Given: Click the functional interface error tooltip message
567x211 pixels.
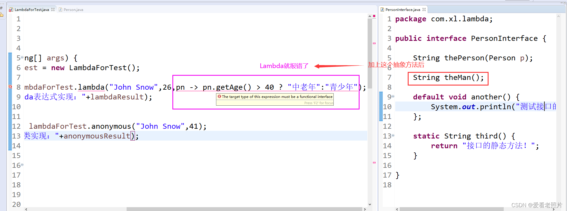Looking at the screenshot, I should (x=277, y=96).
